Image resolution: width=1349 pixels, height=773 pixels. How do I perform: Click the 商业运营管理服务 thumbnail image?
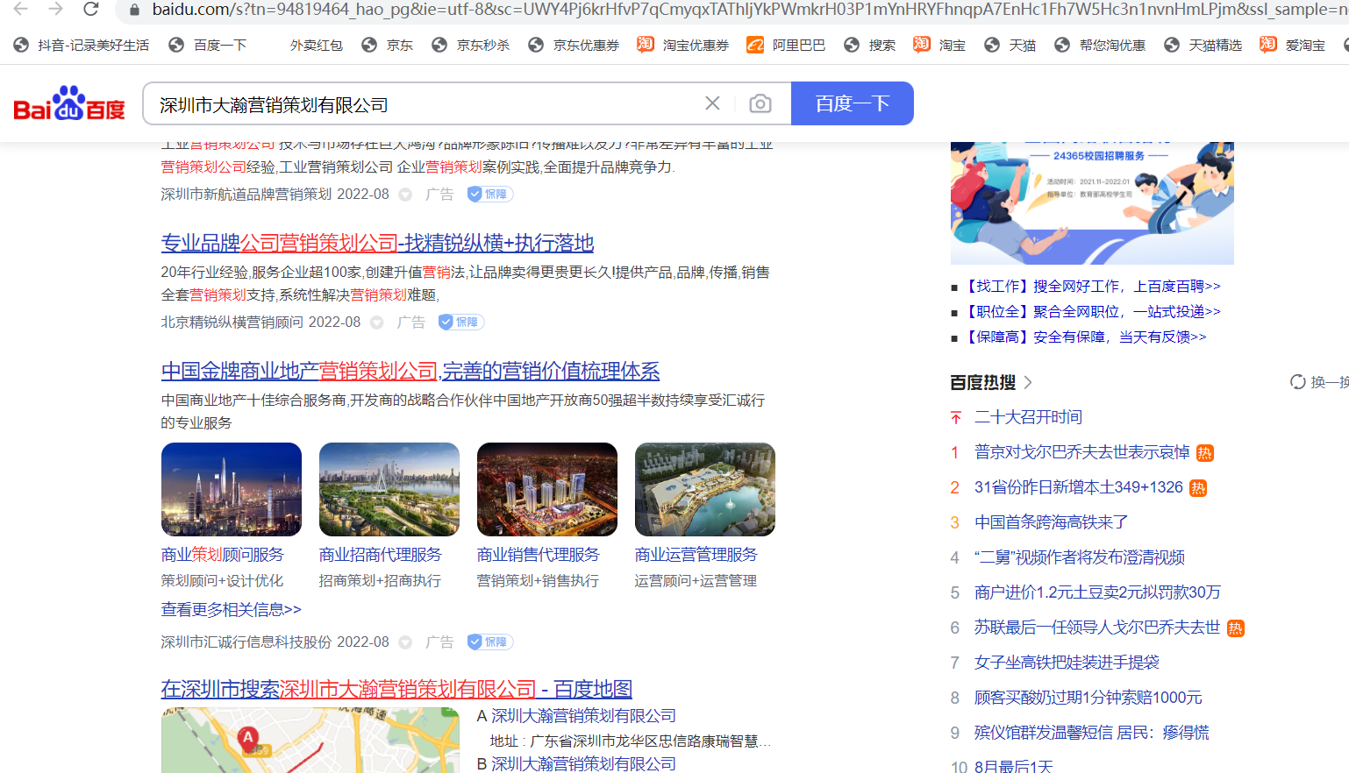point(704,489)
